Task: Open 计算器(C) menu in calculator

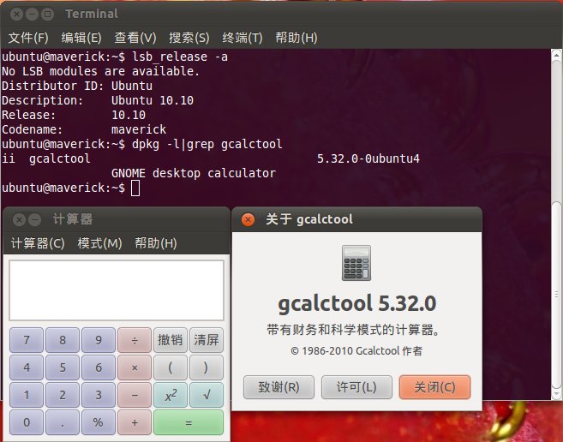Action: [x=38, y=243]
